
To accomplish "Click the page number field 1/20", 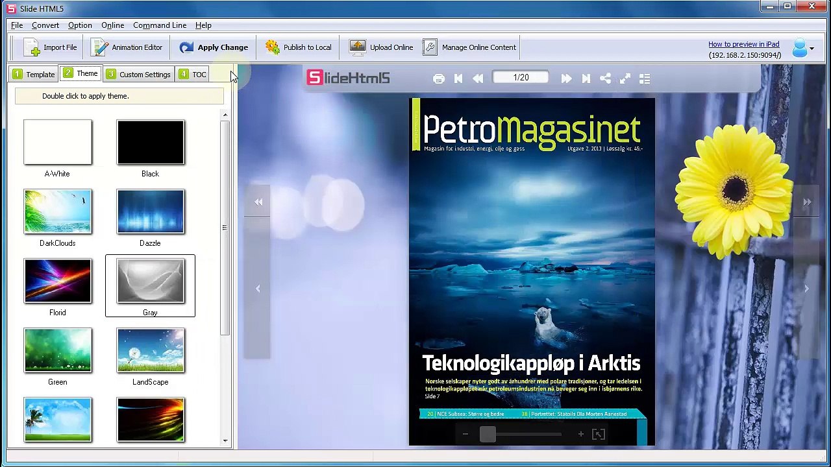I will point(521,78).
